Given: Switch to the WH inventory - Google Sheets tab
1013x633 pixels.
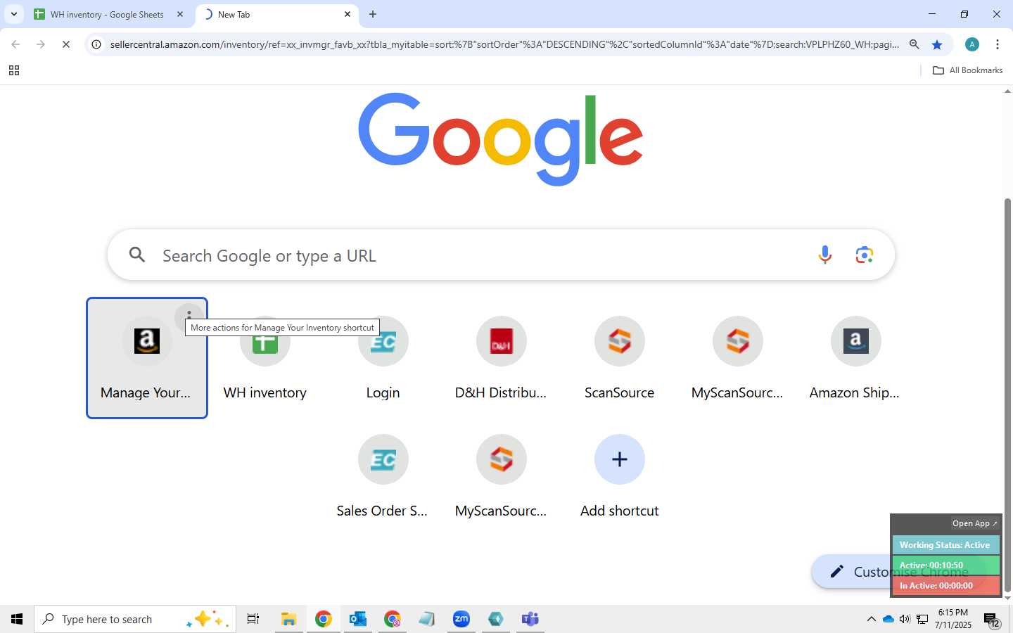Looking at the screenshot, I should (x=107, y=14).
